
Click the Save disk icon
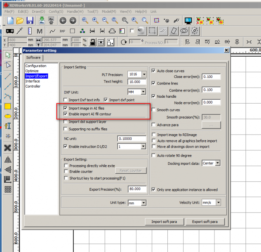pyautogui.click(x=30, y=21)
